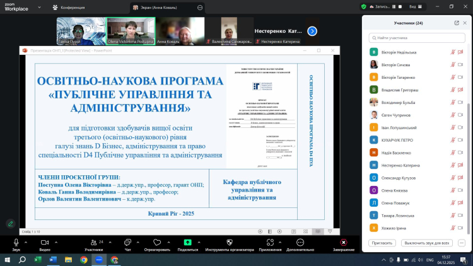
Task: Click the Share screen green icon
Action: tap(187, 242)
